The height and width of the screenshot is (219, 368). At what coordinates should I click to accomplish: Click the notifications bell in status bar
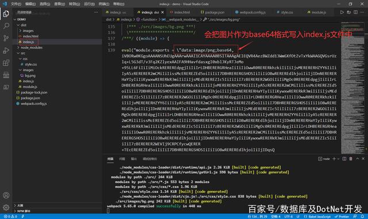click(x=362, y=217)
